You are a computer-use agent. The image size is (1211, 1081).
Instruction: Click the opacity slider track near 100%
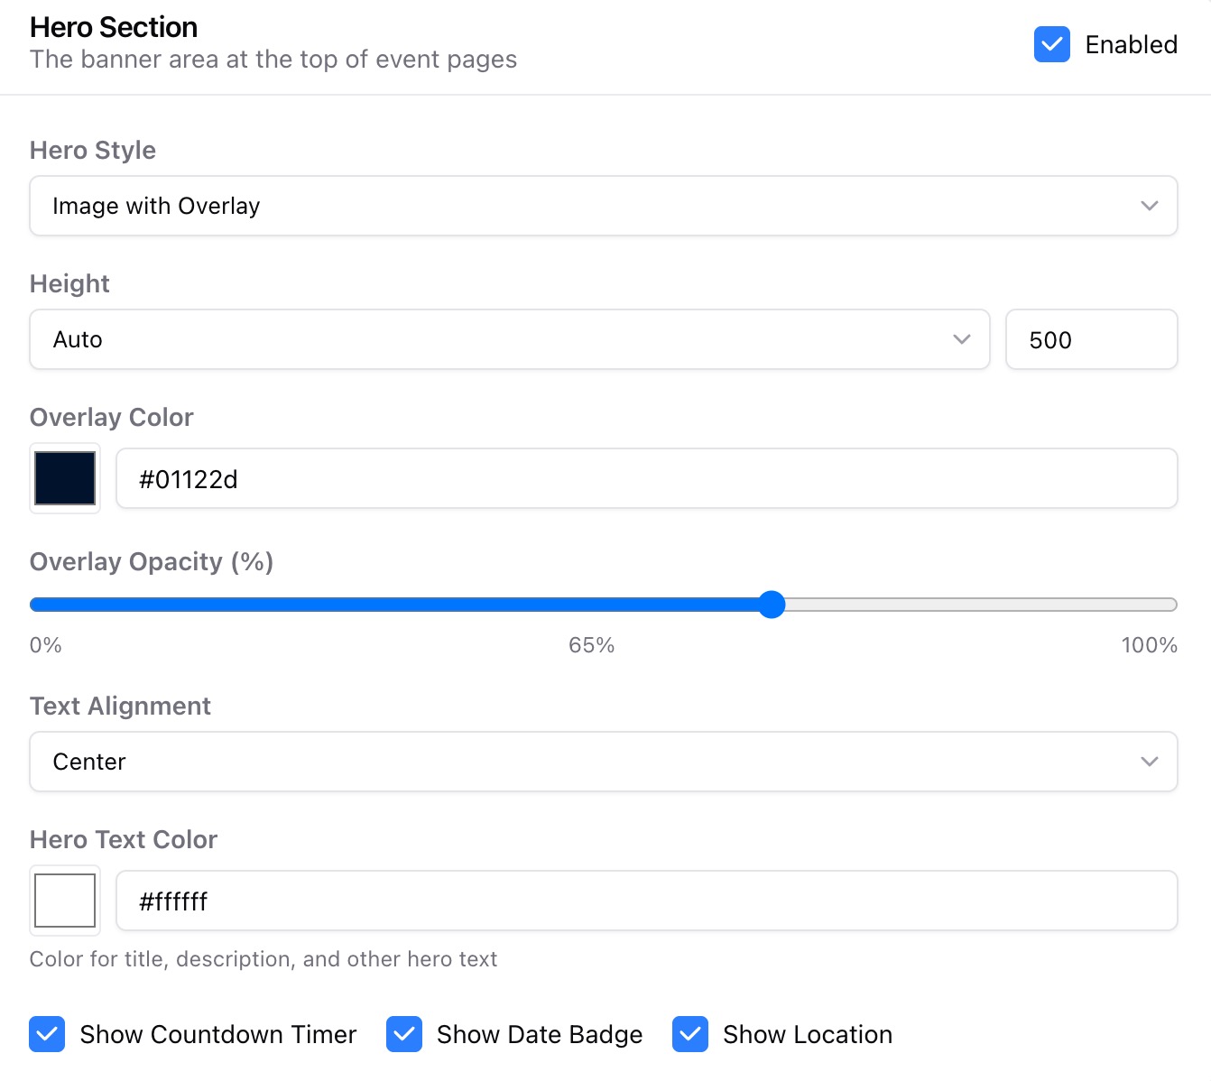(1146, 604)
